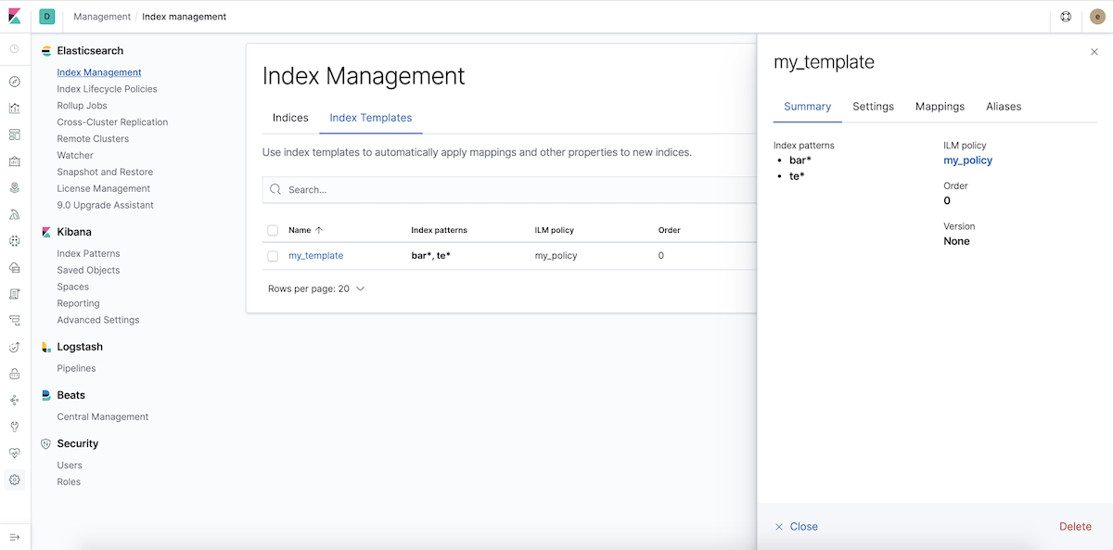1113x550 pixels.
Task: Click the Management gear icon in the side nav
Action: [x=15, y=480]
